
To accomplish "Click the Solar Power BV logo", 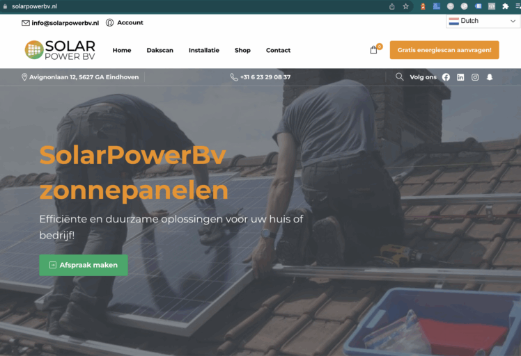I will pyautogui.click(x=60, y=50).
